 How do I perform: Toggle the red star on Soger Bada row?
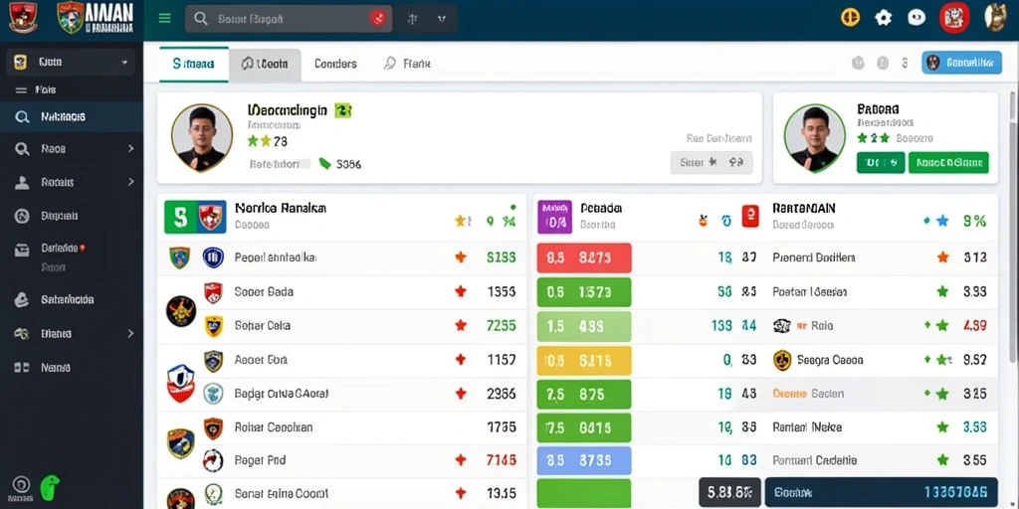pyautogui.click(x=461, y=291)
